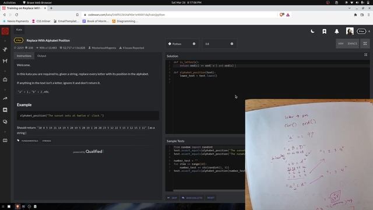Open the chat display sidebar icon
The height and width of the screenshot is (210, 373).
5,110
